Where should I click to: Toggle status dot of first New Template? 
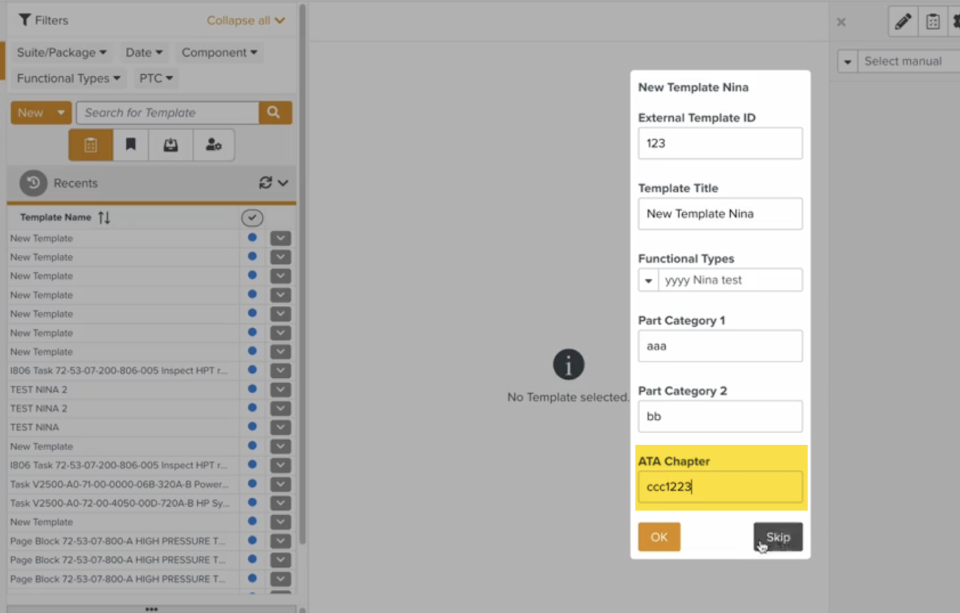(252, 238)
